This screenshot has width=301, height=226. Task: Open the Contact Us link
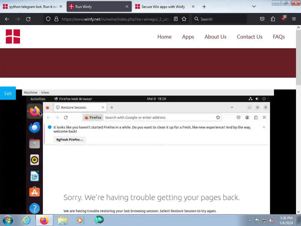point(250,37)
